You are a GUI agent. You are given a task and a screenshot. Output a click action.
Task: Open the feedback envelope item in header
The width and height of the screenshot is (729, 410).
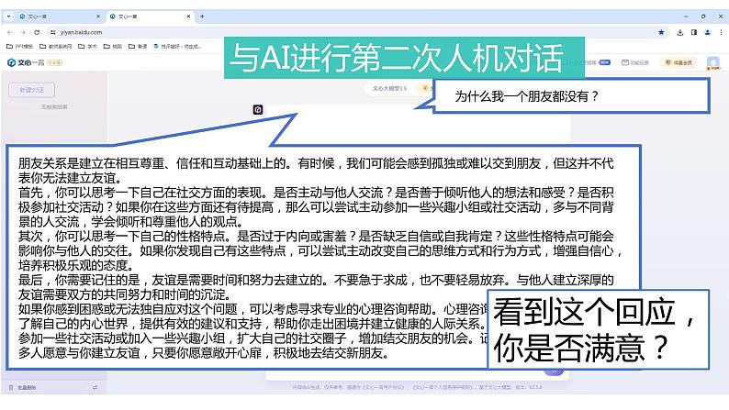click(635, 62)
